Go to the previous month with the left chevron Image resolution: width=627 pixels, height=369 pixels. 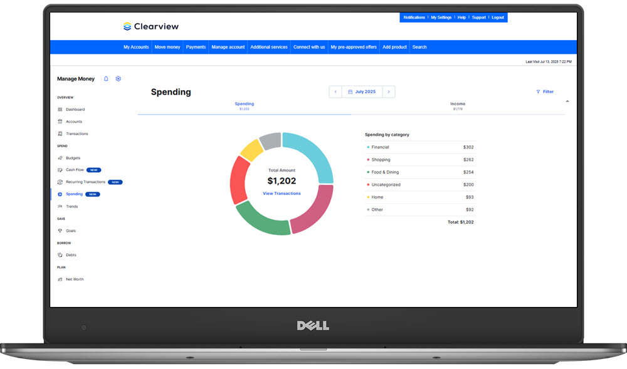(335, 91)
